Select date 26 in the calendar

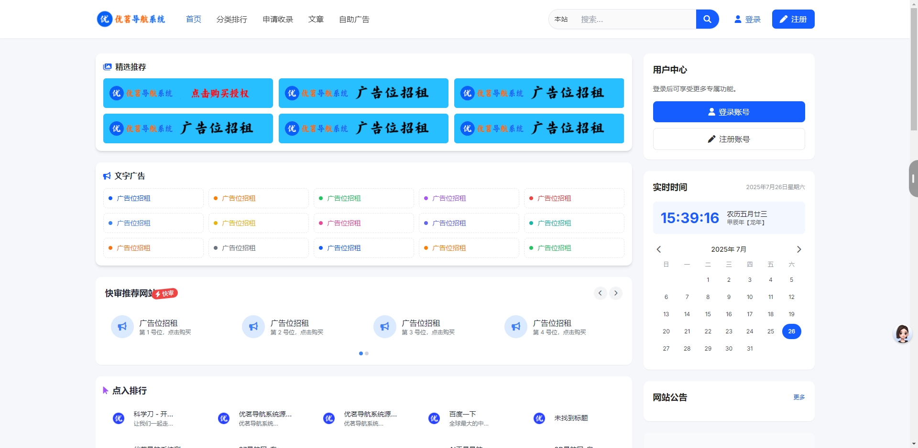click(x=791, y=331)
